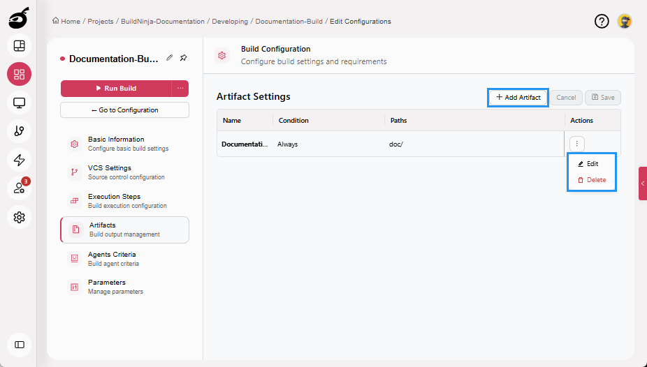Click the Documentation-Bu... configuration title
647x367 pixels.
click(x=114, y=59)
